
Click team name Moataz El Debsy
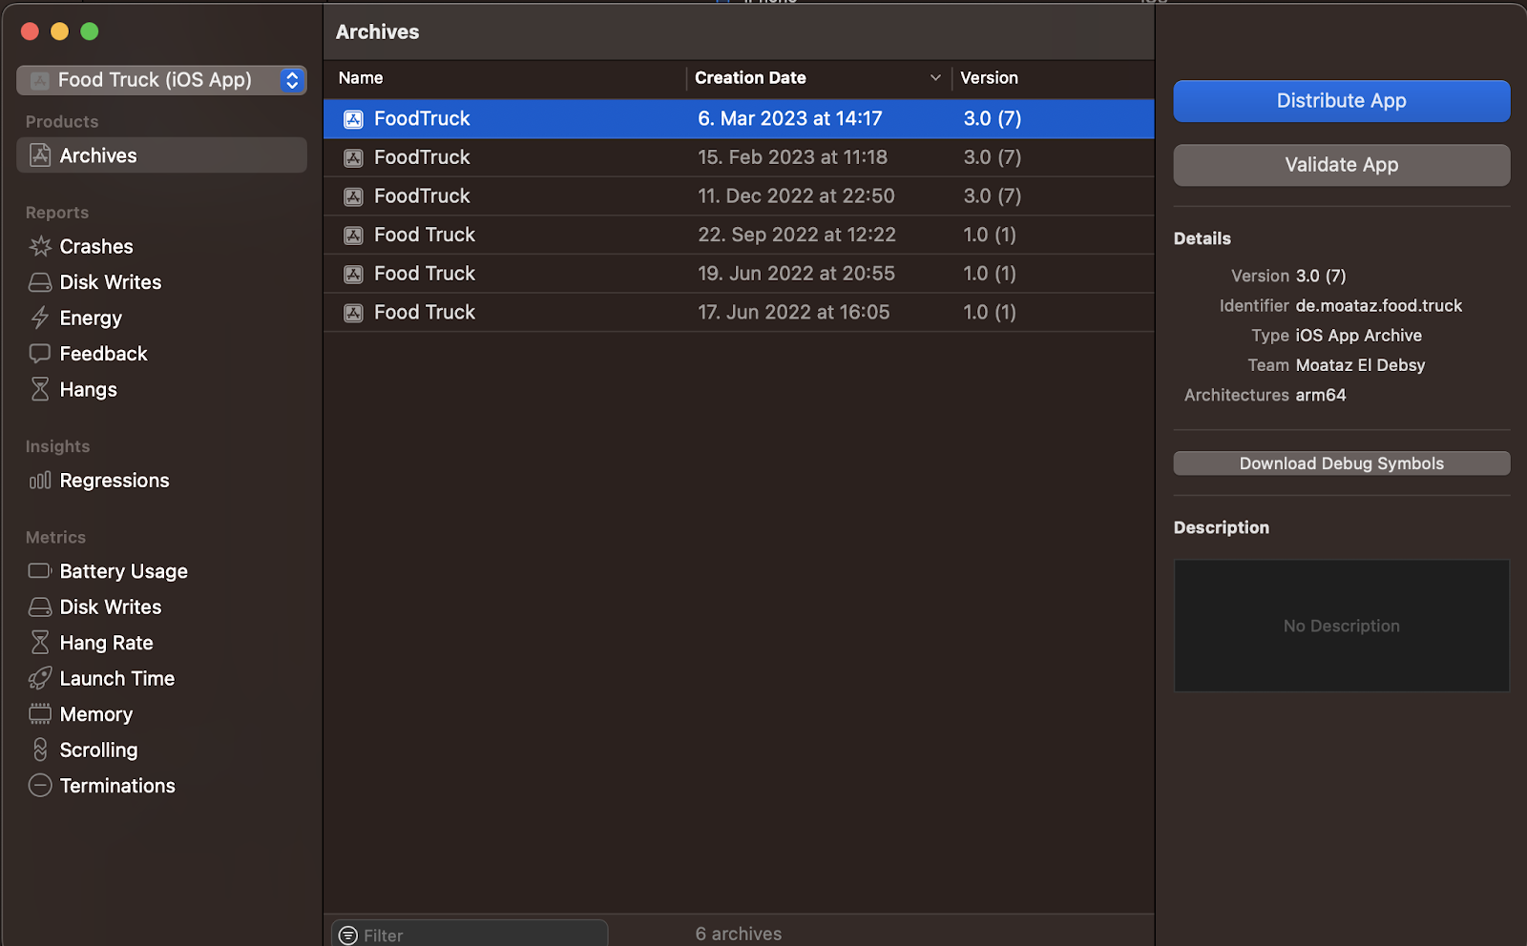pos(1360,365)
